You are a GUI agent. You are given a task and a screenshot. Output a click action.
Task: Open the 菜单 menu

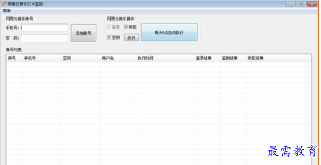7,11
